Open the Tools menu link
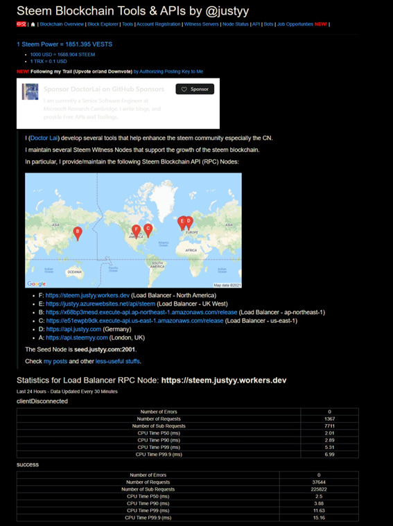393x526 pixels. 128,24
